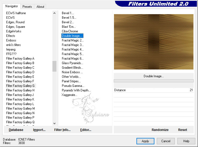Choose the Bevel 1... filter
Screen dimensions: 198x147
pyautogui.click(x=68, y=13)
